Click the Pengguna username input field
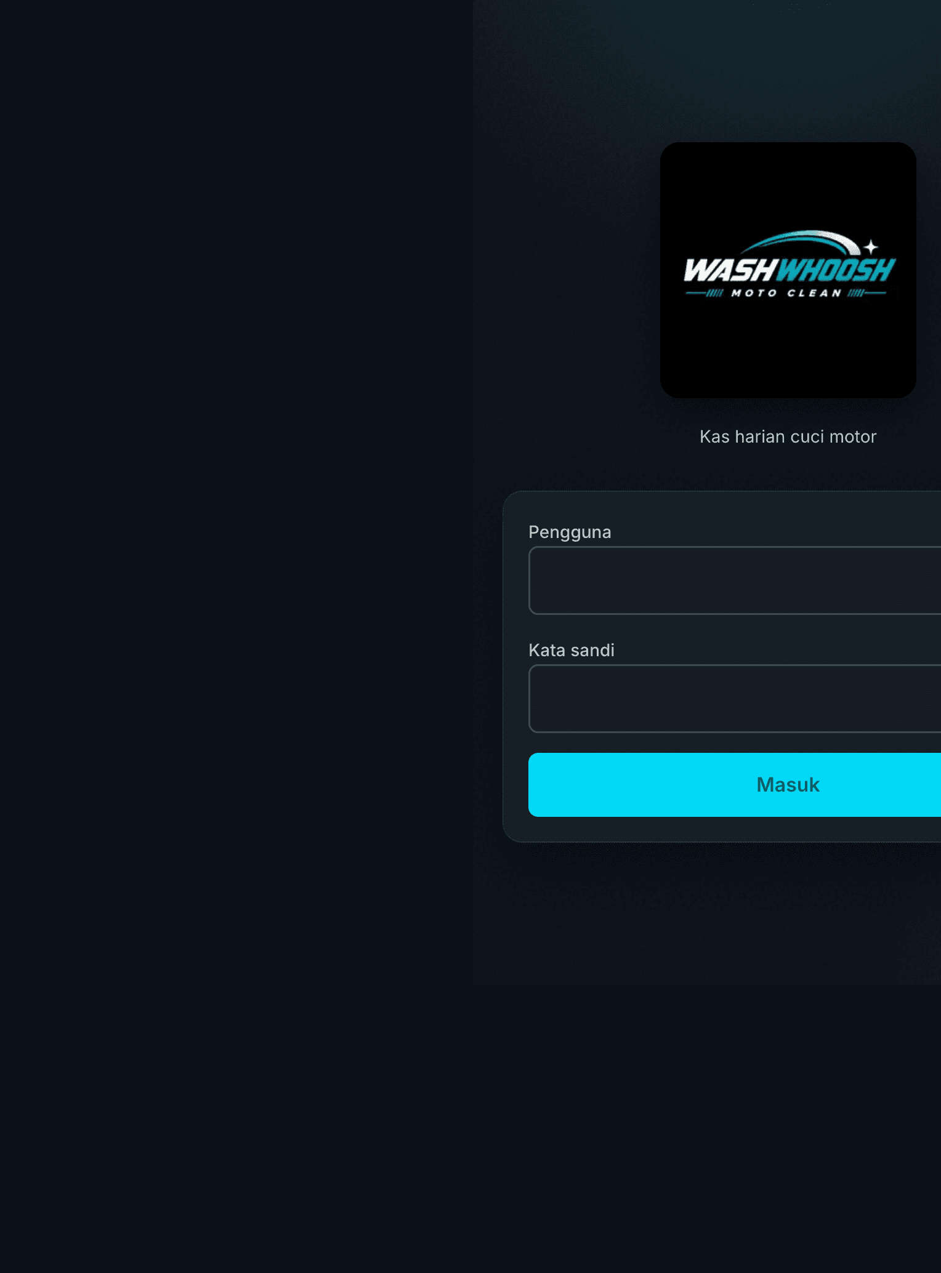941x1273 pixels. coord(735,580)
